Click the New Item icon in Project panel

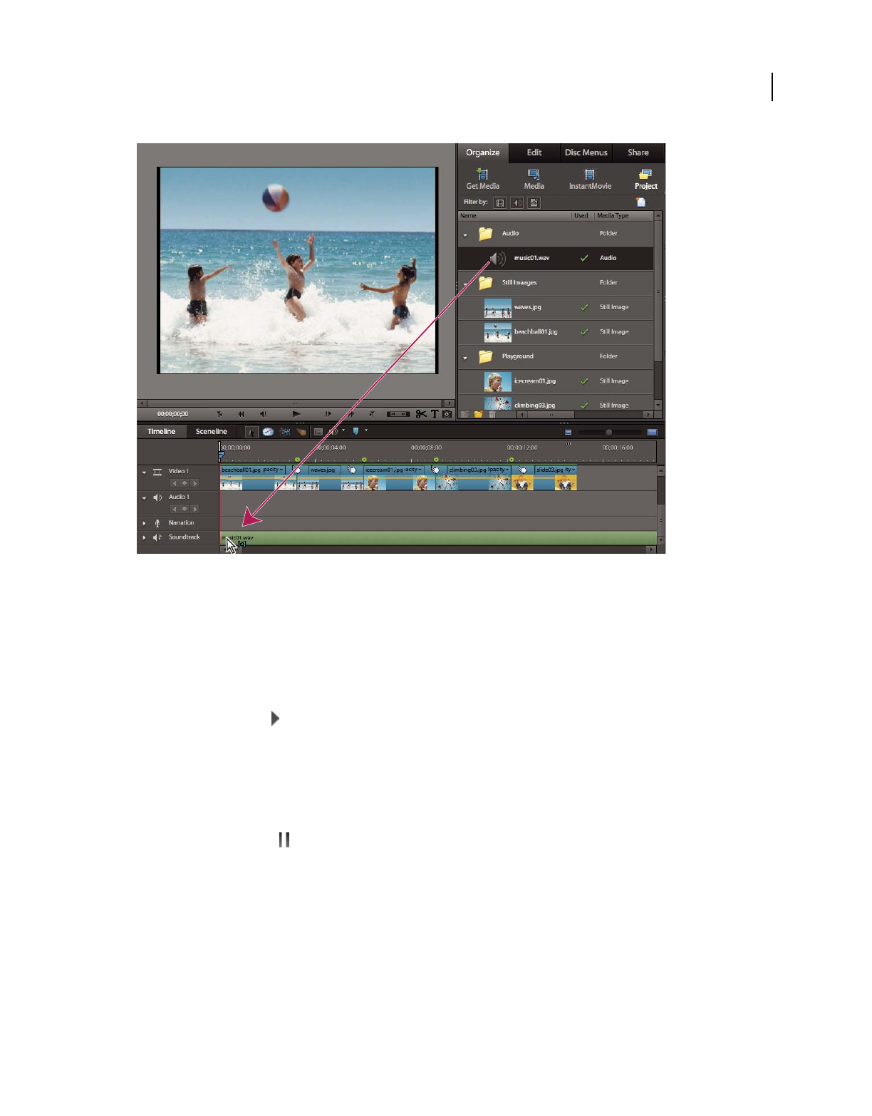pyautogui.click(x=640, y=202)
